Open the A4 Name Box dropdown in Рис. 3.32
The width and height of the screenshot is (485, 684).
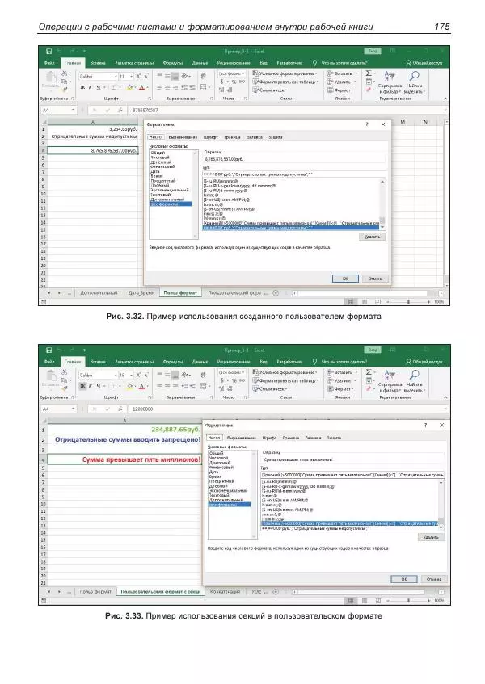pyautogui.click(x=73, y=111)
